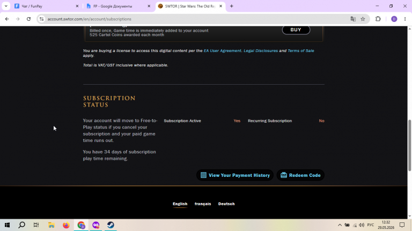Close the FunPay chat tab
This screenshot has height=231, width=412.
pos(77,6)
